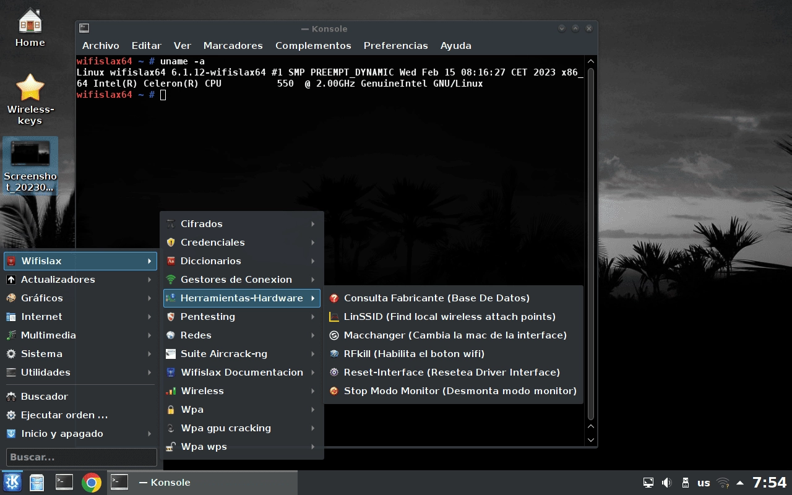This screenshot has height=495, width=792.
Task: Launch RFkill (Habilita el boton wifi)
Action: 454,354
